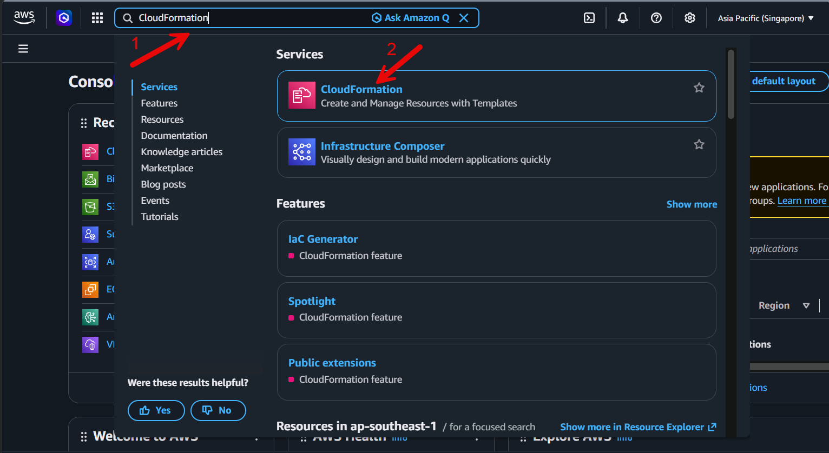Open the Spotlight feature
Image resolution: width=829 pixels, height=453 pixels.
(x=312, y=301)
